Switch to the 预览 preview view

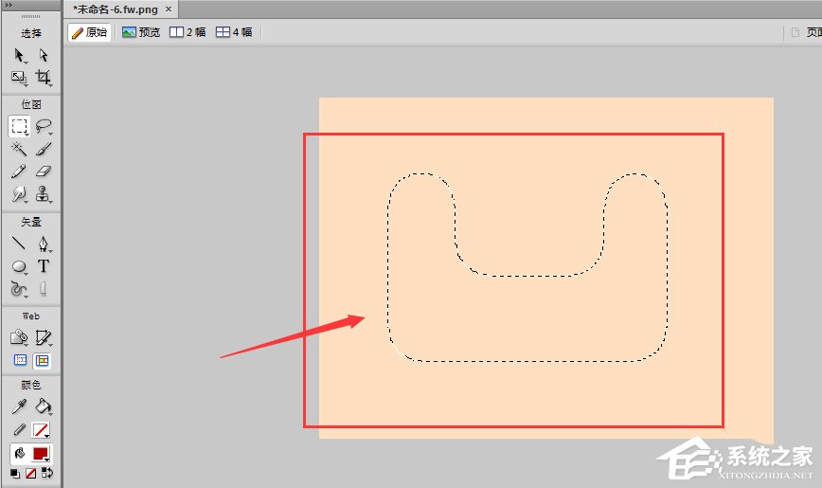tap(141, 32)
